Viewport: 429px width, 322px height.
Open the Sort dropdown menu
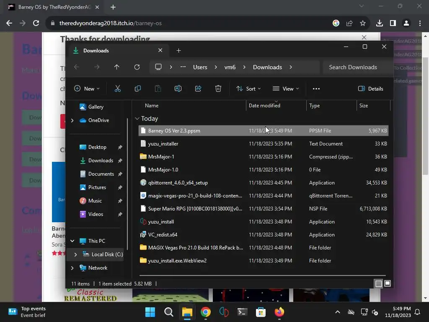click(x=248, y=88)
